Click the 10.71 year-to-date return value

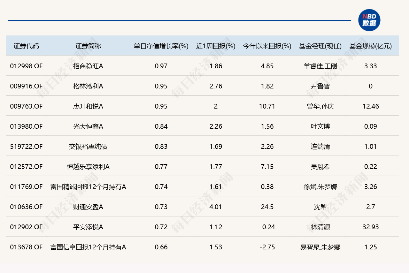click(x=267, y=106)
